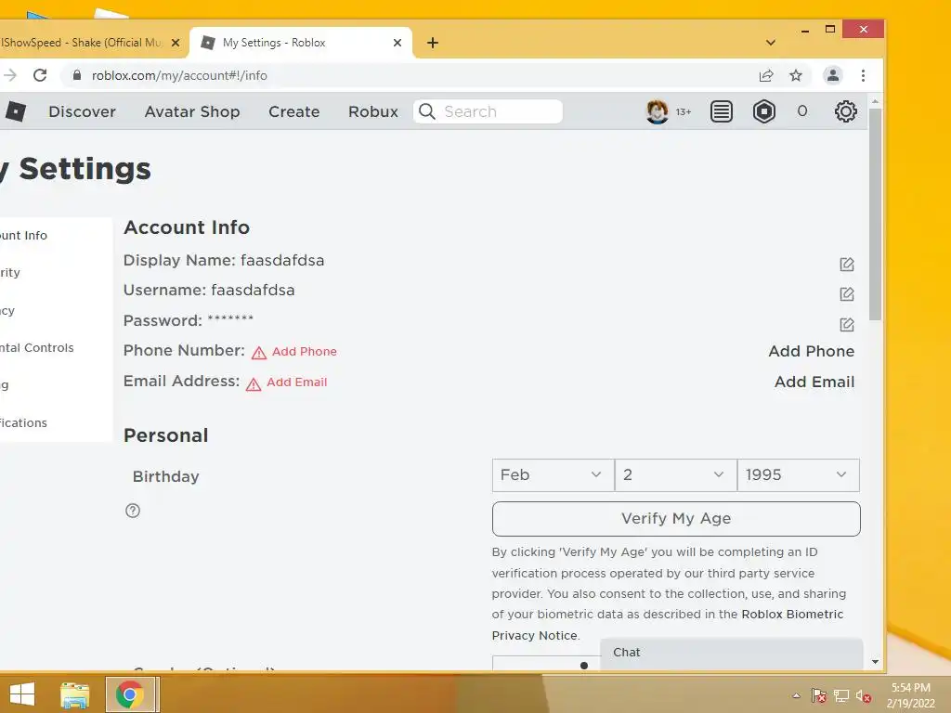Click the Roblox search input field

pos(489,111)
